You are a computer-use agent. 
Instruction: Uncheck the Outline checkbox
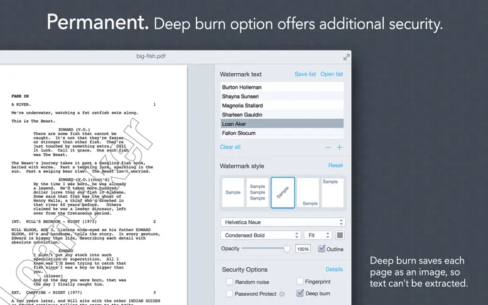[321, 249]
